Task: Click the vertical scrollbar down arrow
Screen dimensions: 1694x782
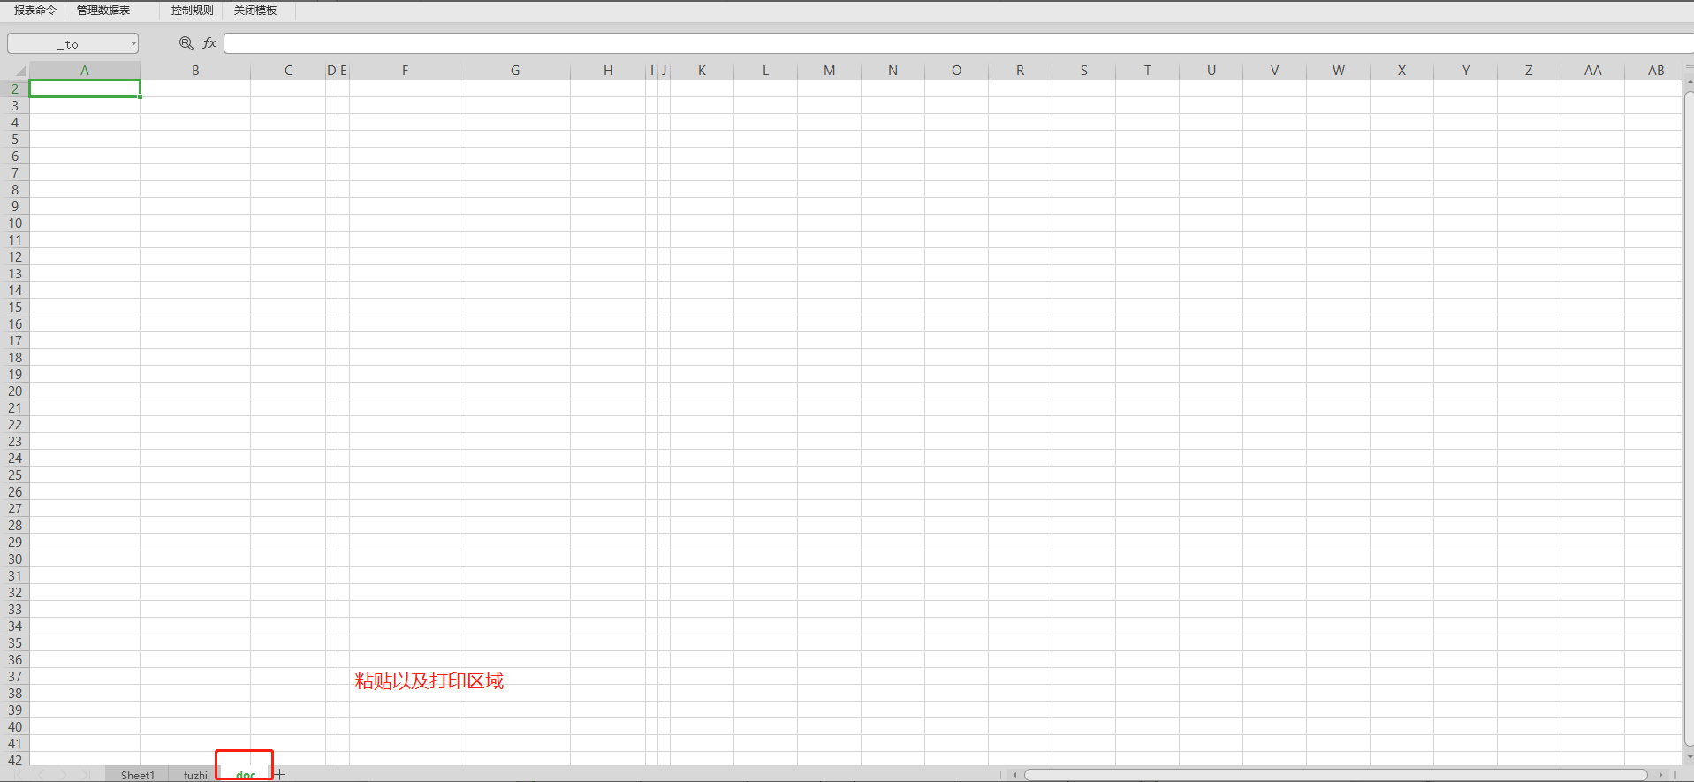Action: (1689, 757)
